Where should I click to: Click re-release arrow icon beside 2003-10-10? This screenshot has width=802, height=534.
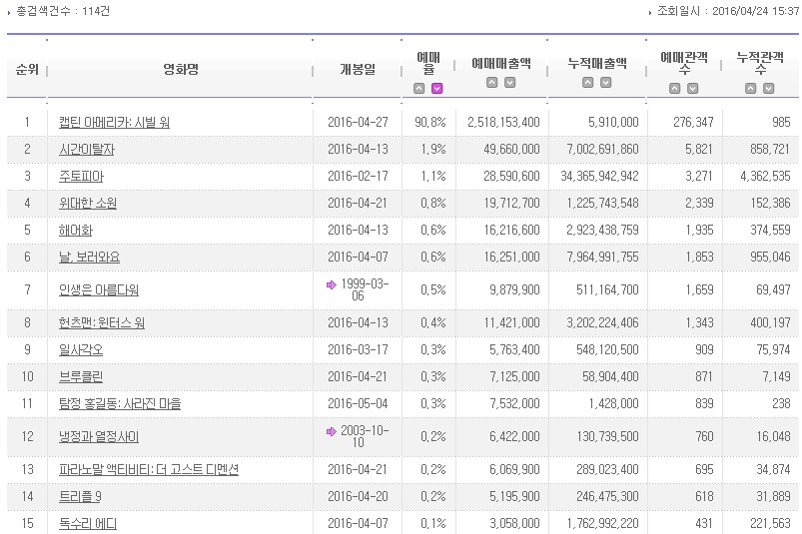(332, 431)
